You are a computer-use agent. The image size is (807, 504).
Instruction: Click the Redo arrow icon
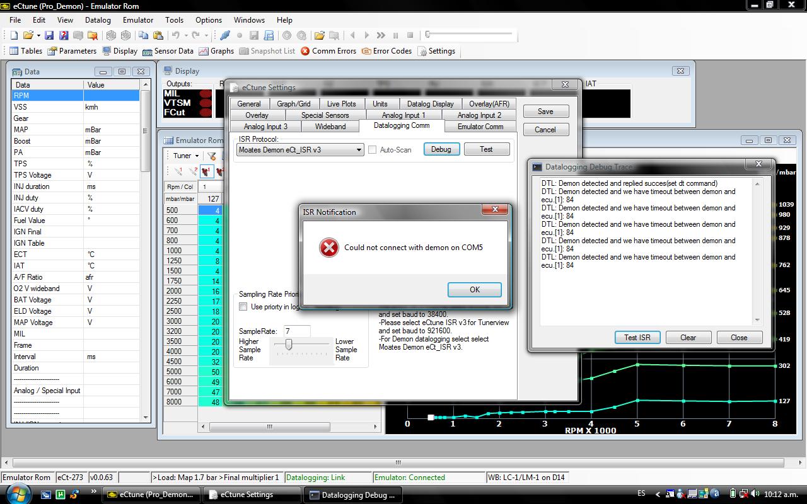tap(196, 35)
